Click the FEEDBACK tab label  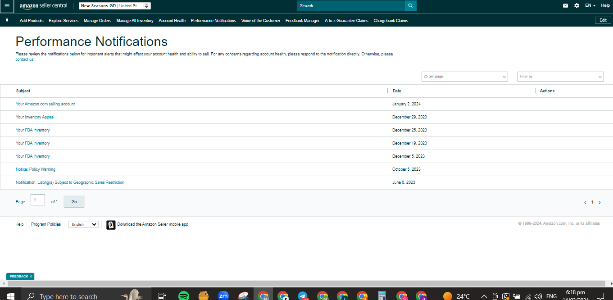(x=19, y=276)
